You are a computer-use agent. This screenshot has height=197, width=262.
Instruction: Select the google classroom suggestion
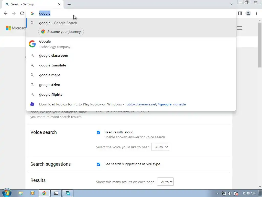(x=131, y=55)
